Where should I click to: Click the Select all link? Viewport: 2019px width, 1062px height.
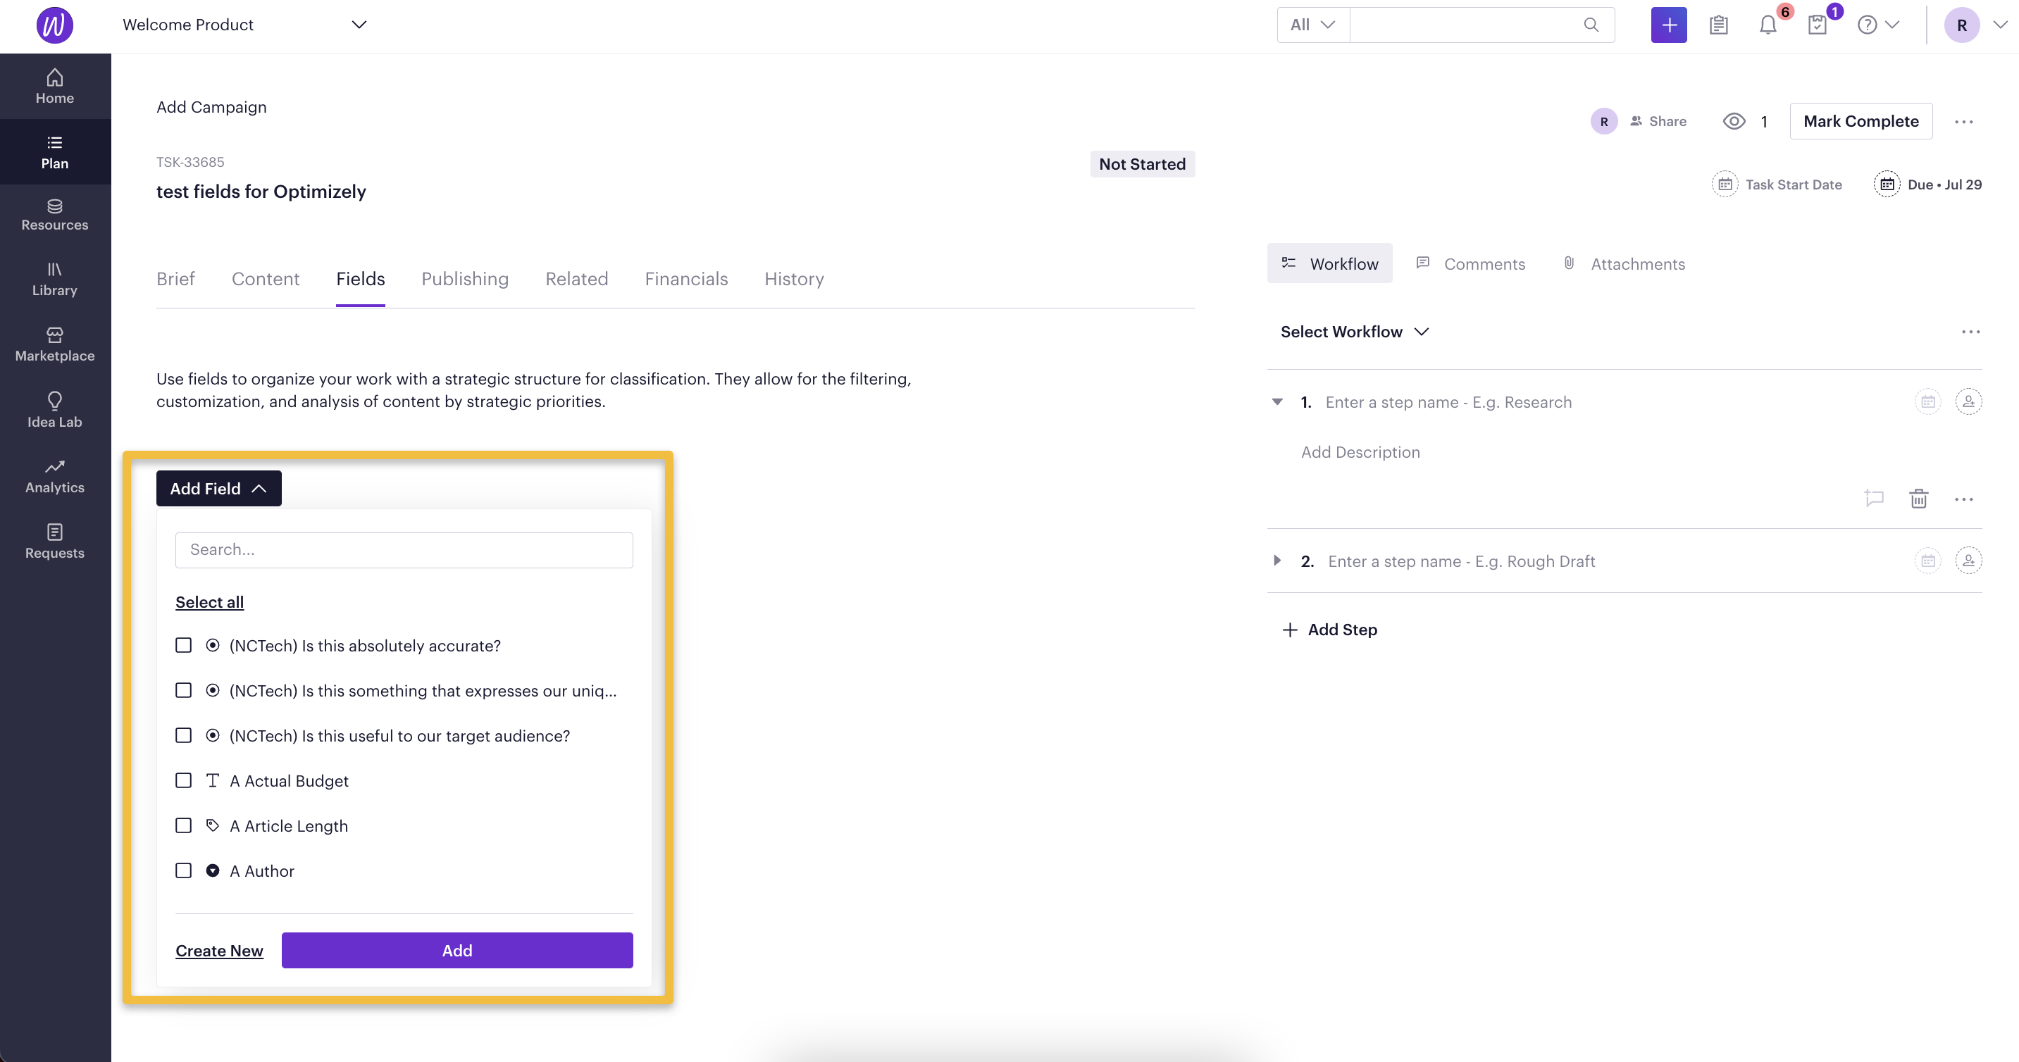pyautogui.click(x=209, y=602)
